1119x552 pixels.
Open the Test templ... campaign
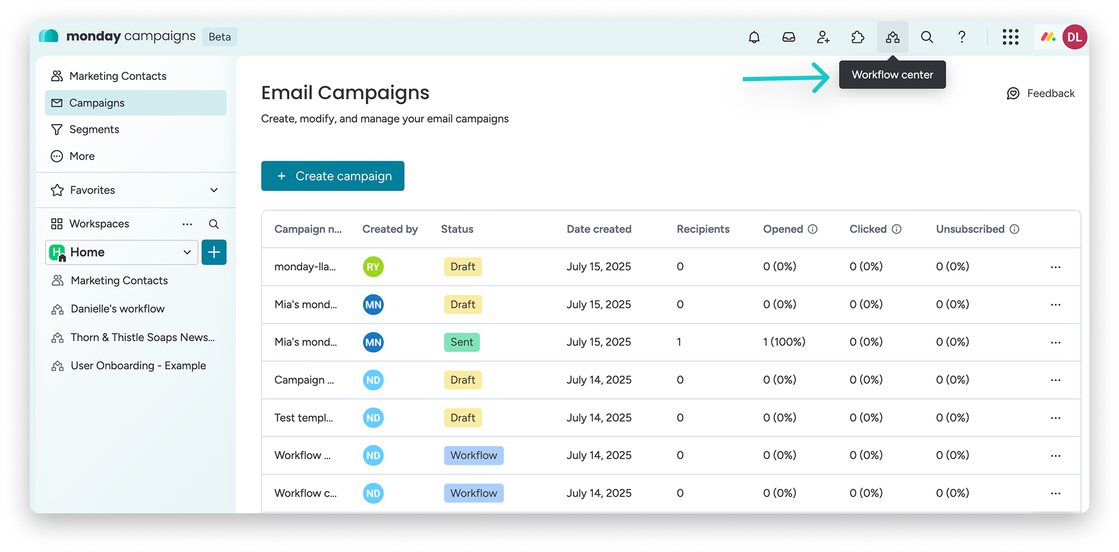coord(304,418)
